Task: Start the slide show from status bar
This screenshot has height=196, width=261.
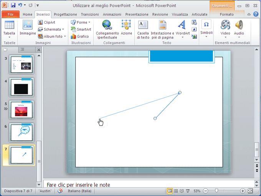Action: click(x=188, y=191)
